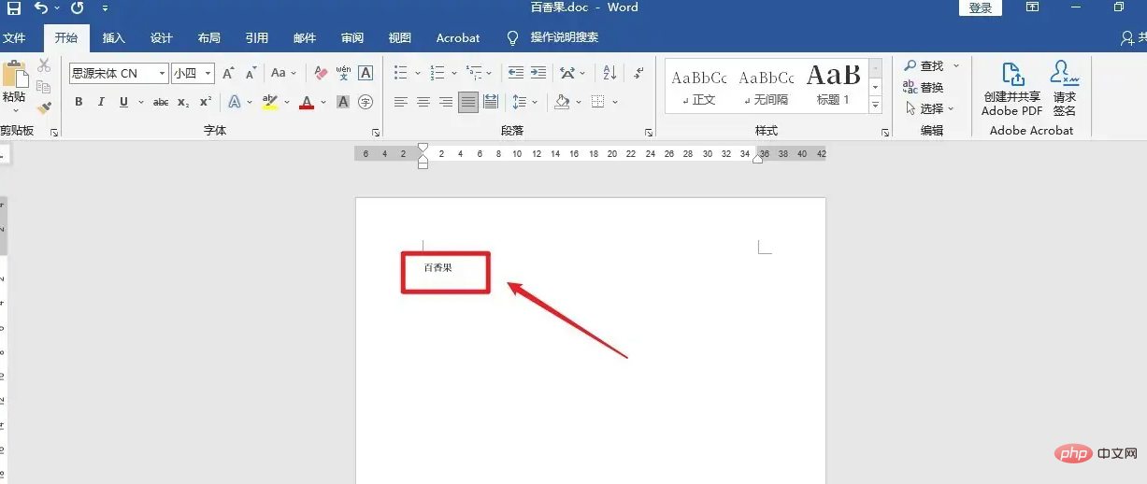Expand the bullet list dropdown arrow
Viewport: 1147px width, 484px height.
coord(419,73)
